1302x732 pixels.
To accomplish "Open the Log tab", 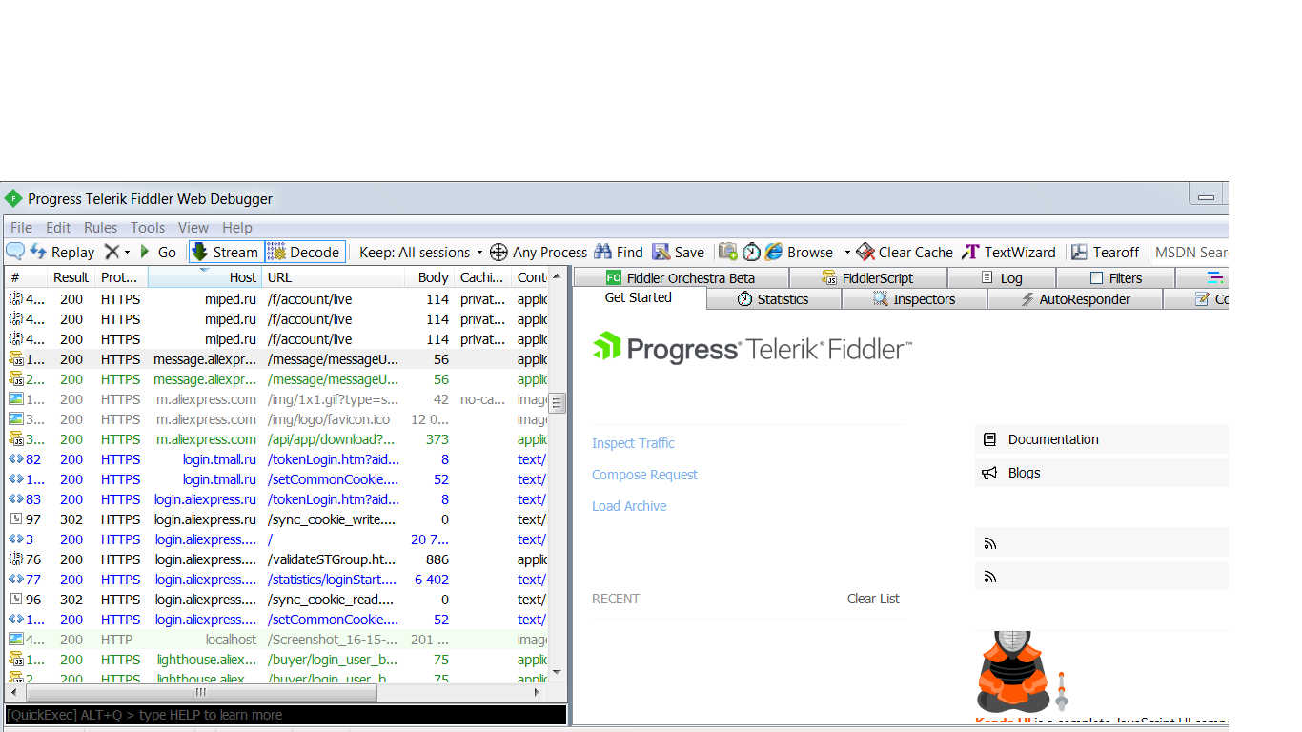I will [x=1002, y=277].
